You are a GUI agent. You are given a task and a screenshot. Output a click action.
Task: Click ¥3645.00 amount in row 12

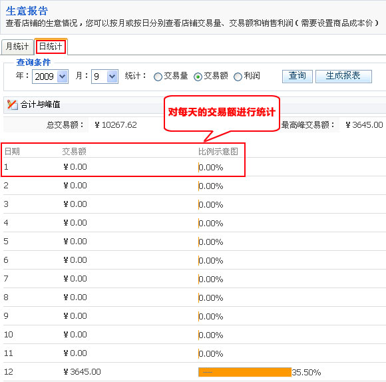[x=82, y=371]
